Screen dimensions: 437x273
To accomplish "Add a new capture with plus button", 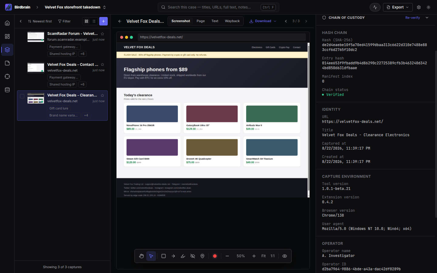I will [x=103, y=21].
